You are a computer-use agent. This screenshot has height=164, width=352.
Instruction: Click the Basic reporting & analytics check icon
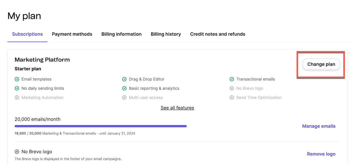[124, 88]
